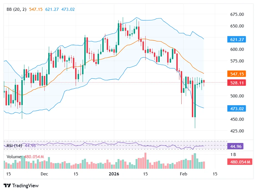Click the BB lower band value 473.02 in legend

(68, 9)
